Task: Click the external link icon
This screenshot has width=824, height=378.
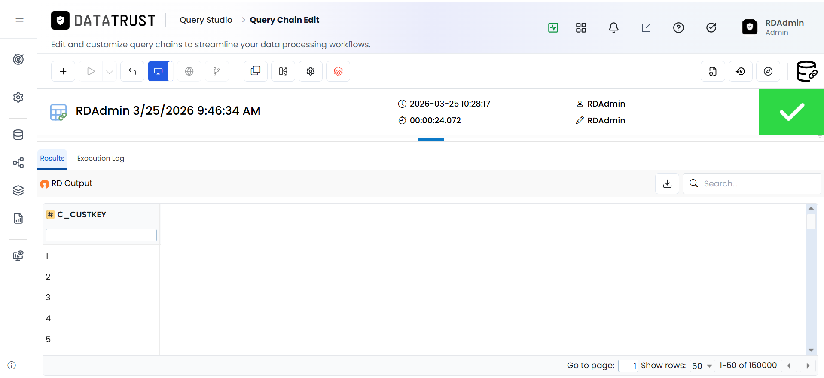Action: coord(646,28)
